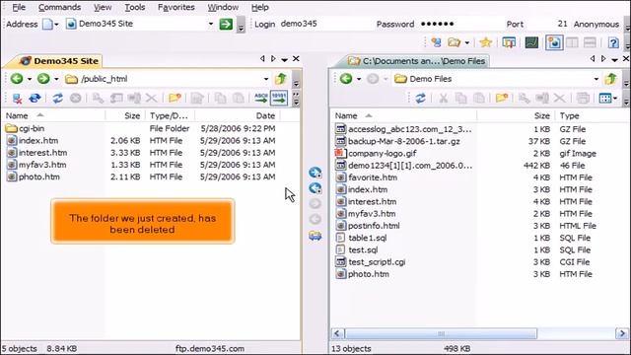
Task: Select the Demo345 Site tab
Action: click(59, 61)
